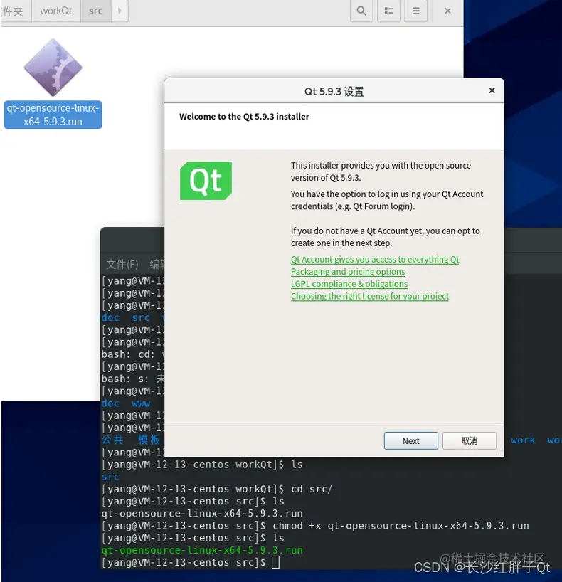Click the qt-opensource-linux-x64-5.9.3.run file name label

53,115
